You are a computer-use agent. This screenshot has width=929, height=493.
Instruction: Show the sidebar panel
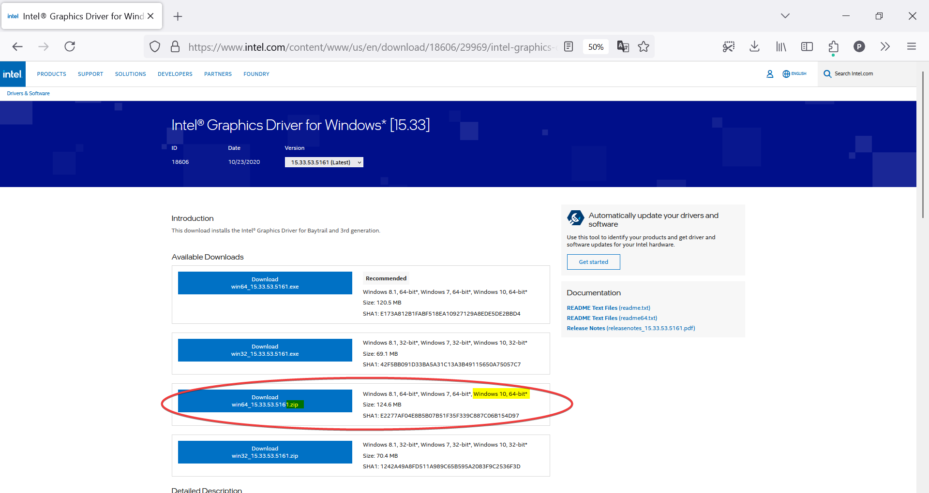click(807, 46)
